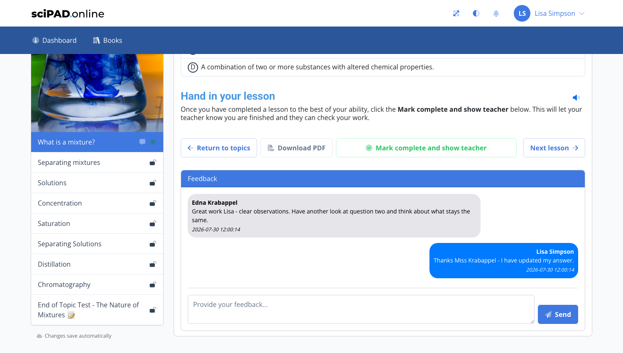Click Edna Krabappel's feedback message
This screenshot has height=353, width=623.
click(x=334, y=216)
